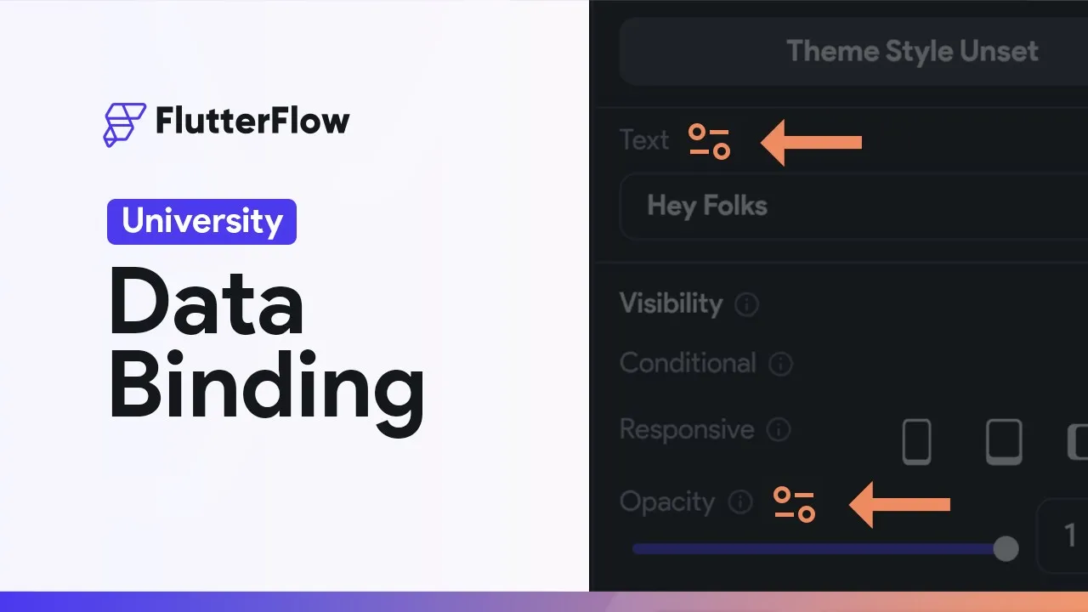Click the info icon next to Conditional
The height and width of the screenshot is (612, 1088).
point(780,365)
